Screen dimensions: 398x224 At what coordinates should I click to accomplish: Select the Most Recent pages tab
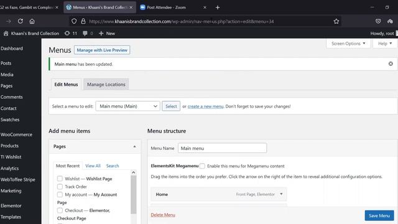pyautogui.click(x=68, y=166)
